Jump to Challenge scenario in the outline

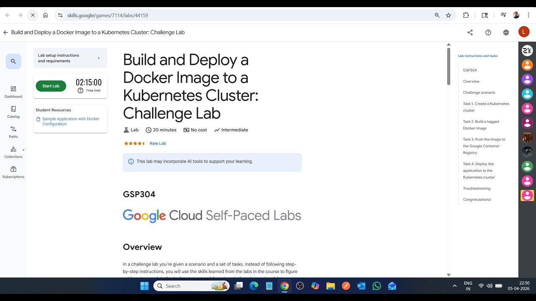coord(479,92)
